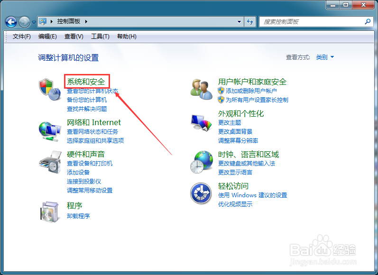This screenshot has height=275, width=378.
Task: Click 更改键盘或其他输入法 link
Action: click(x=247, y=164)
